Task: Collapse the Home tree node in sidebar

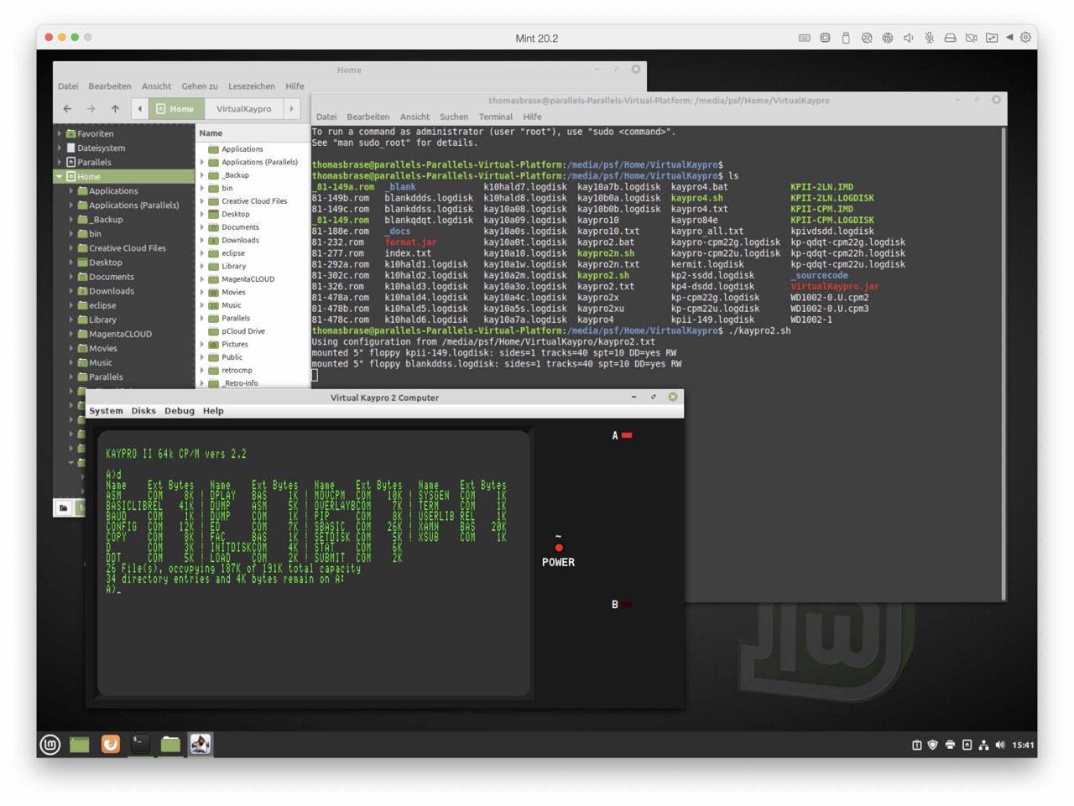Action: tap(60, 177)
